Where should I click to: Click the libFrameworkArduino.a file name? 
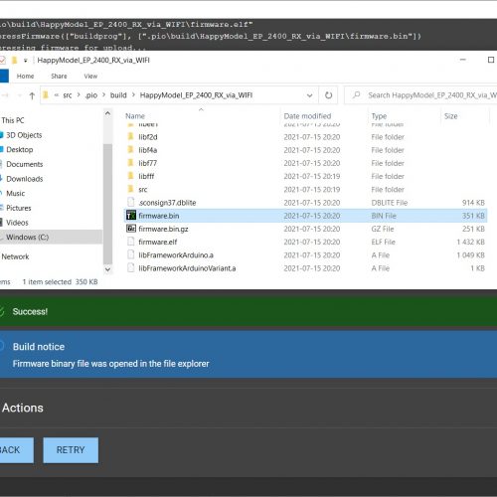tap(176, 254)
